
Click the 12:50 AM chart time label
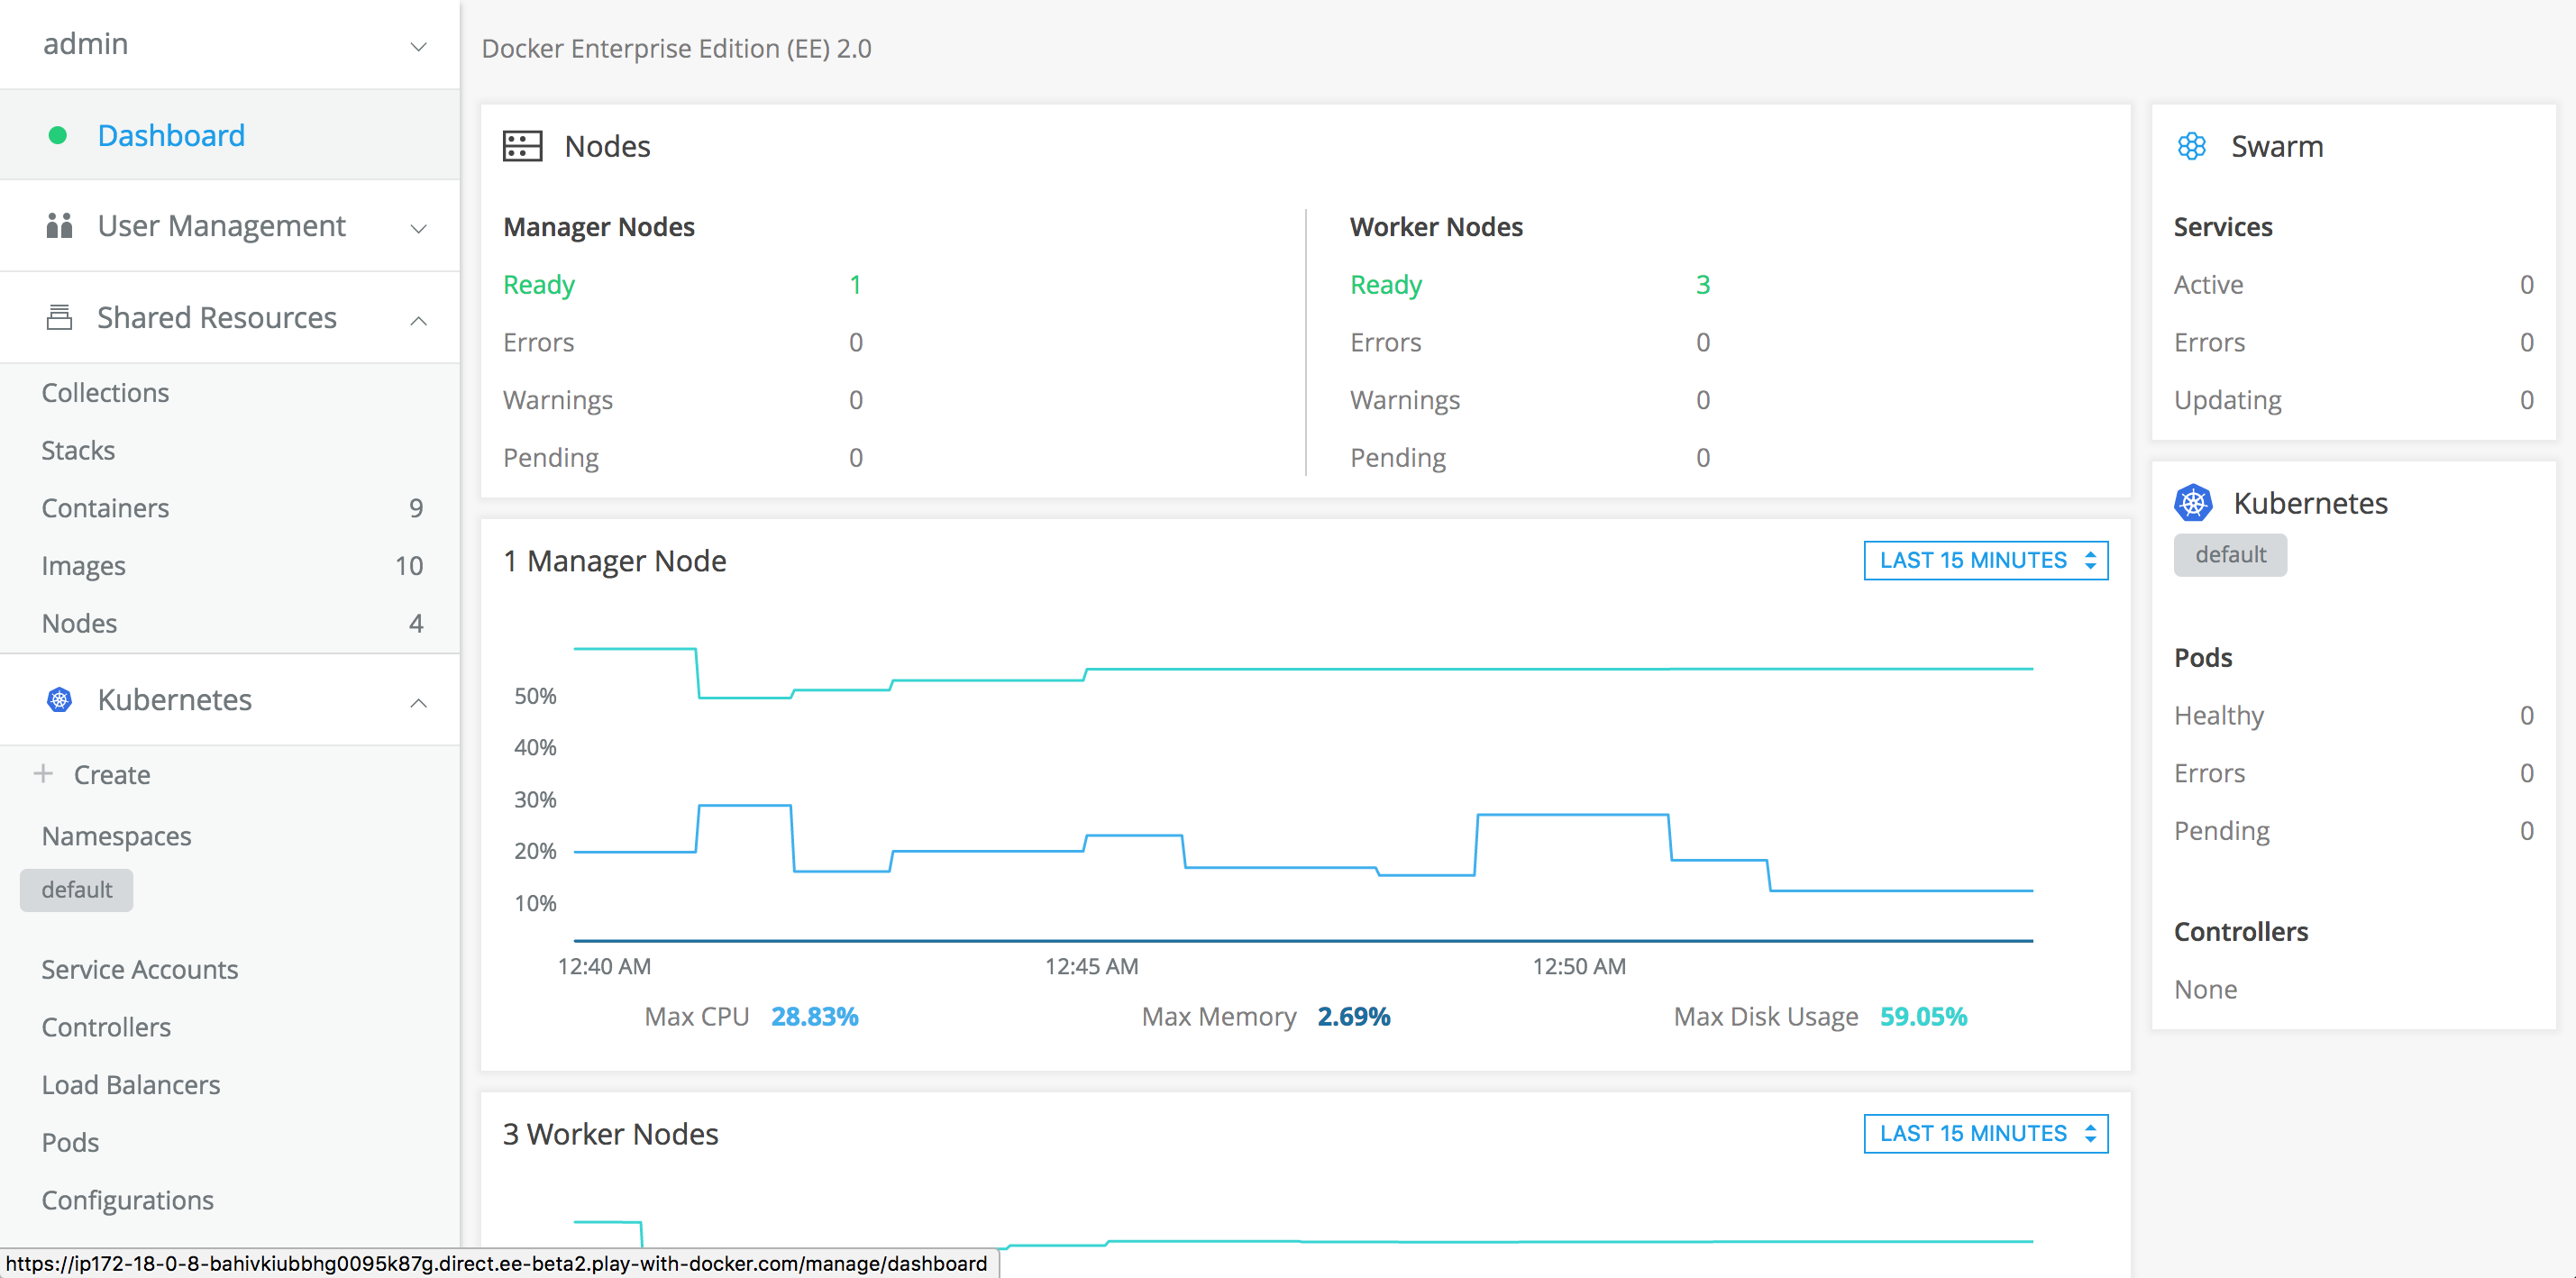coord(1579,966)
